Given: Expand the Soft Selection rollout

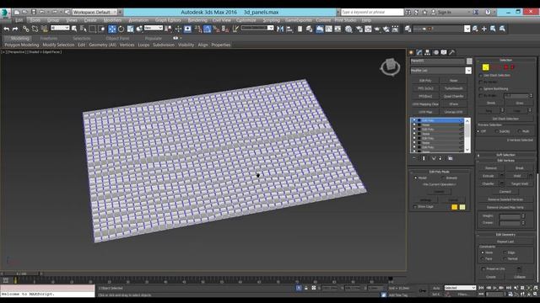Looking at the screenshot, I should (x=505, y=155).
